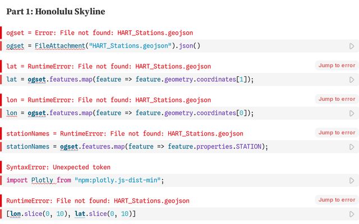This screenshot has width=359, height=224.
Task: Click the red bar beside SyntaxError output
Action: (1, 167)
